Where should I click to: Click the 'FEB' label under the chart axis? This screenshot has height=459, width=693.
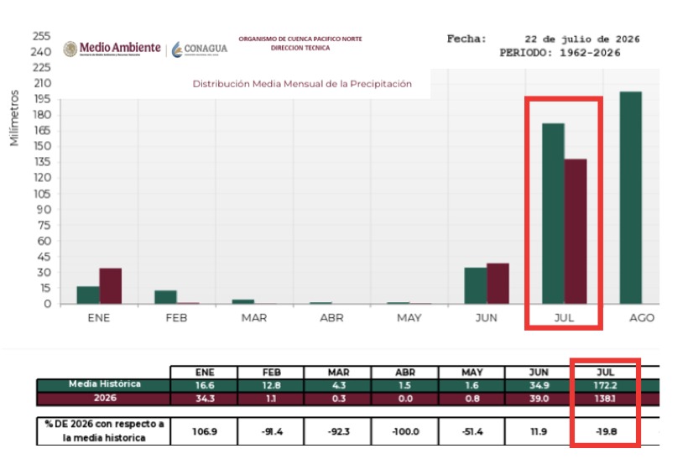point(176,317)
